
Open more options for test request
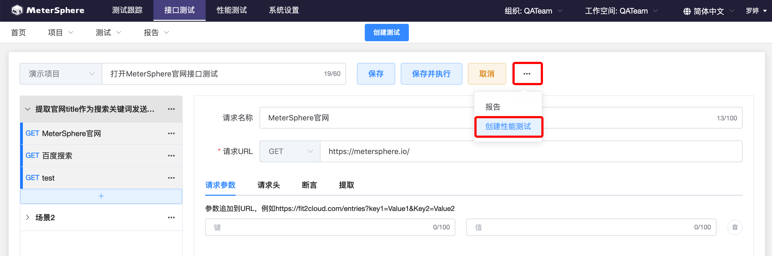point(171,178)
